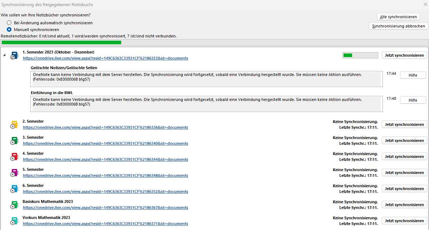Click the Gelöschte Notizen error message box
This screenshot has height=230, width=429.
207,79
